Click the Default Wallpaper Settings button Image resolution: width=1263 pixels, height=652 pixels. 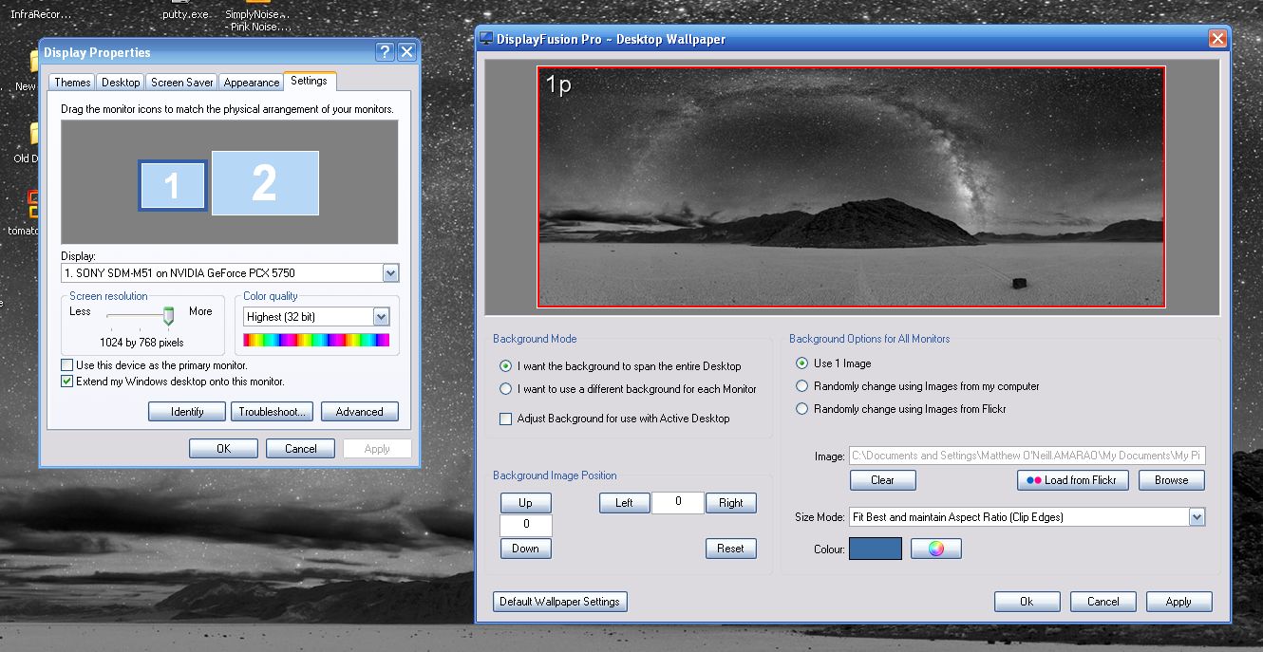coord(559,602)
